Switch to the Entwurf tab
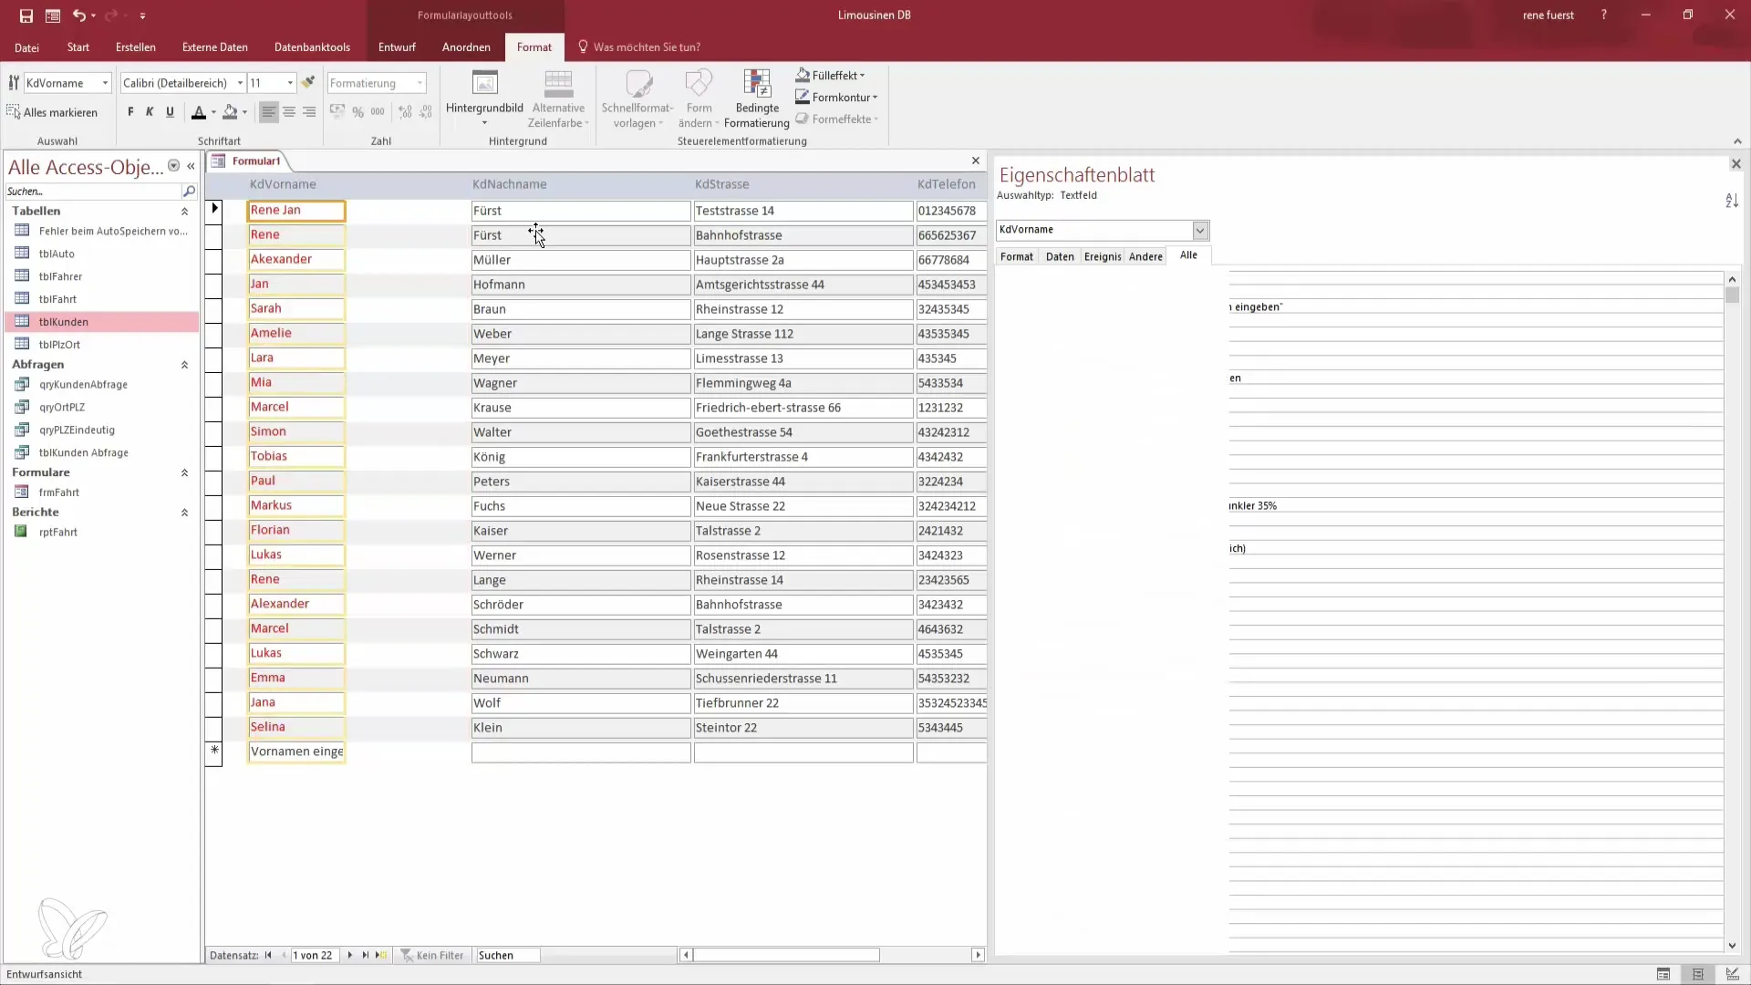This screenshot has width=1751, height=985. pos(397,47)
